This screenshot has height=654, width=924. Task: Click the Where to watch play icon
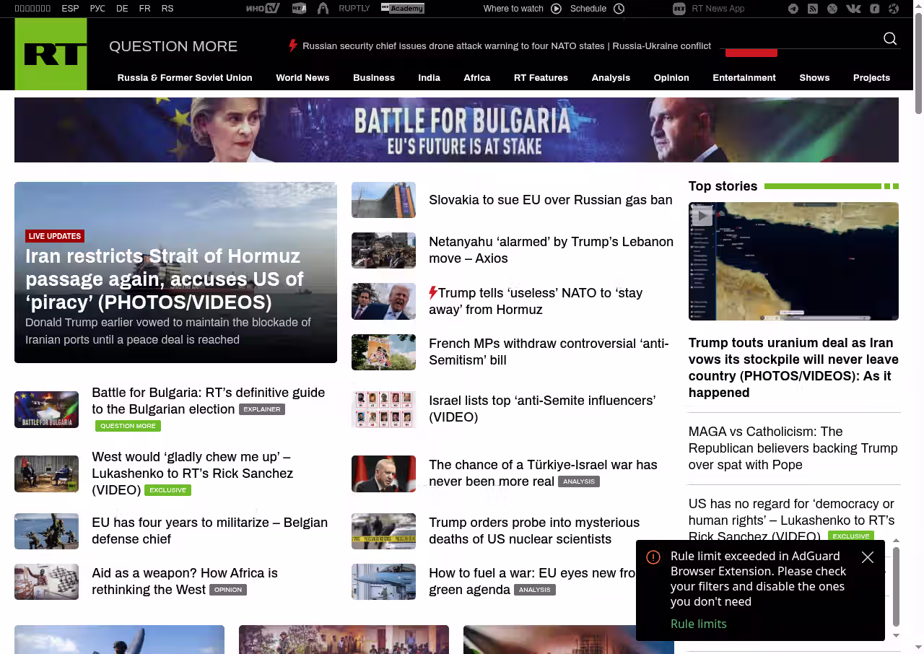pyautogui.click(x=556, y=9)
